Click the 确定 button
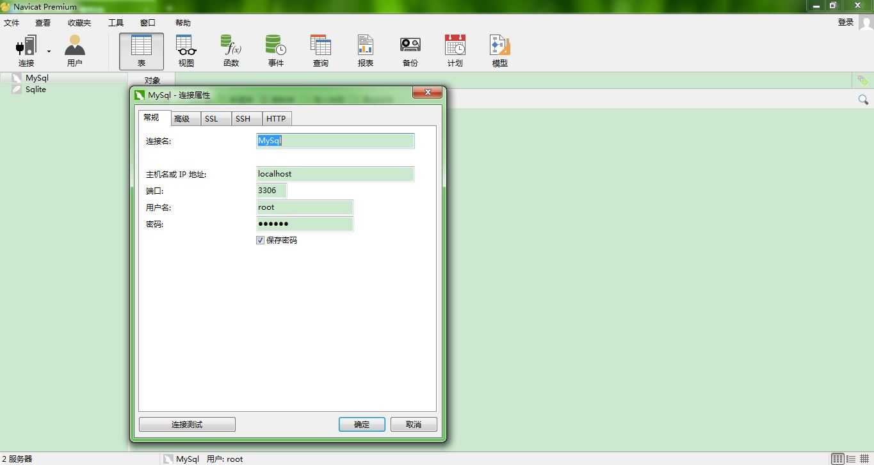Image resolution: width=874 pixels, height=465 pixels. click(x=362, y=425)
